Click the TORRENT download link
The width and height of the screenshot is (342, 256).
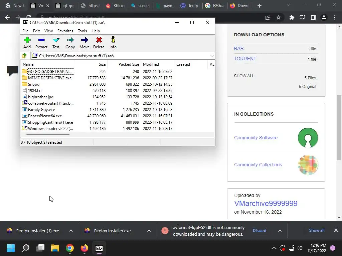[x=245, y=59]
